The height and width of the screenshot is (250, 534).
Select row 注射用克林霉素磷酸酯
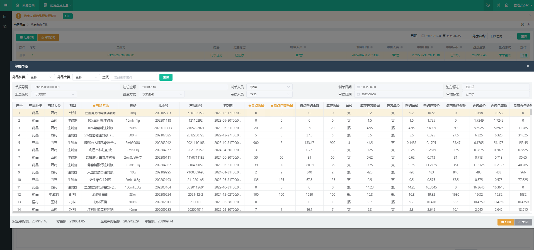click(x=272, y=113)
